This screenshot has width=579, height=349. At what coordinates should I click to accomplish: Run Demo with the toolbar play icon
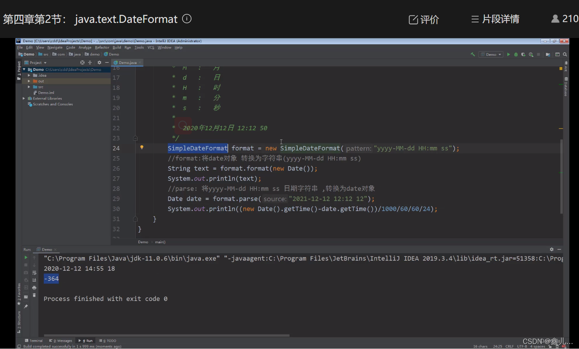508,55
